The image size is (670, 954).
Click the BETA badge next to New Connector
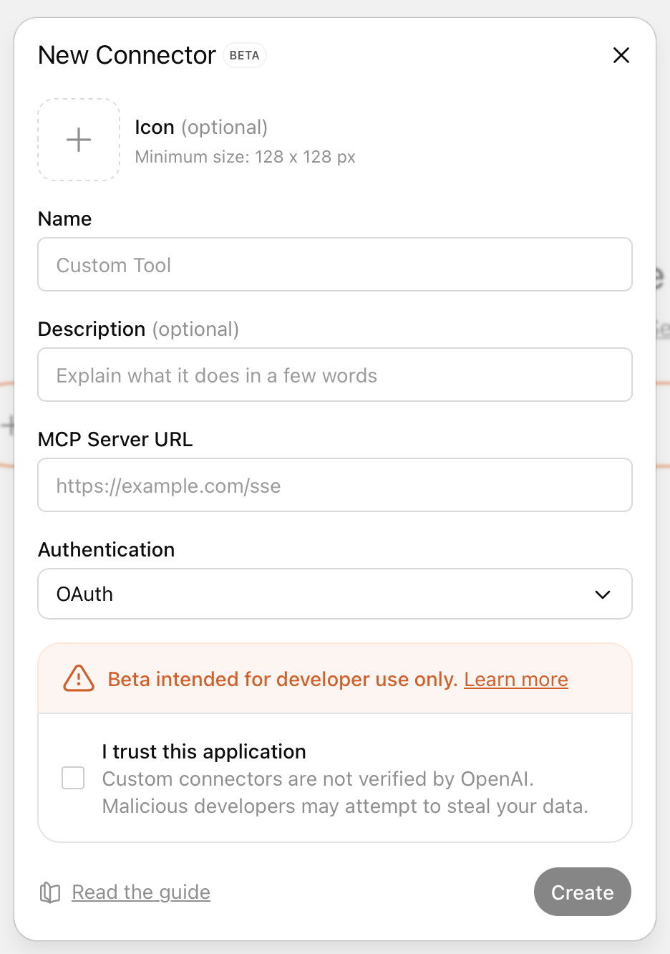(x=244, y=55)
